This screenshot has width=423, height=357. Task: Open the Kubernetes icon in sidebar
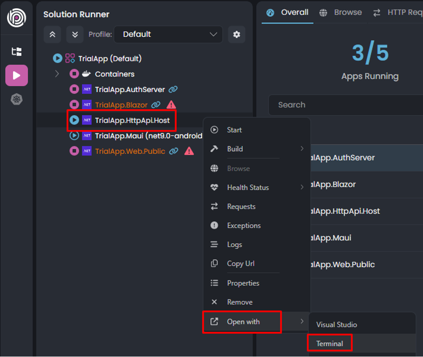pos(16,99)
